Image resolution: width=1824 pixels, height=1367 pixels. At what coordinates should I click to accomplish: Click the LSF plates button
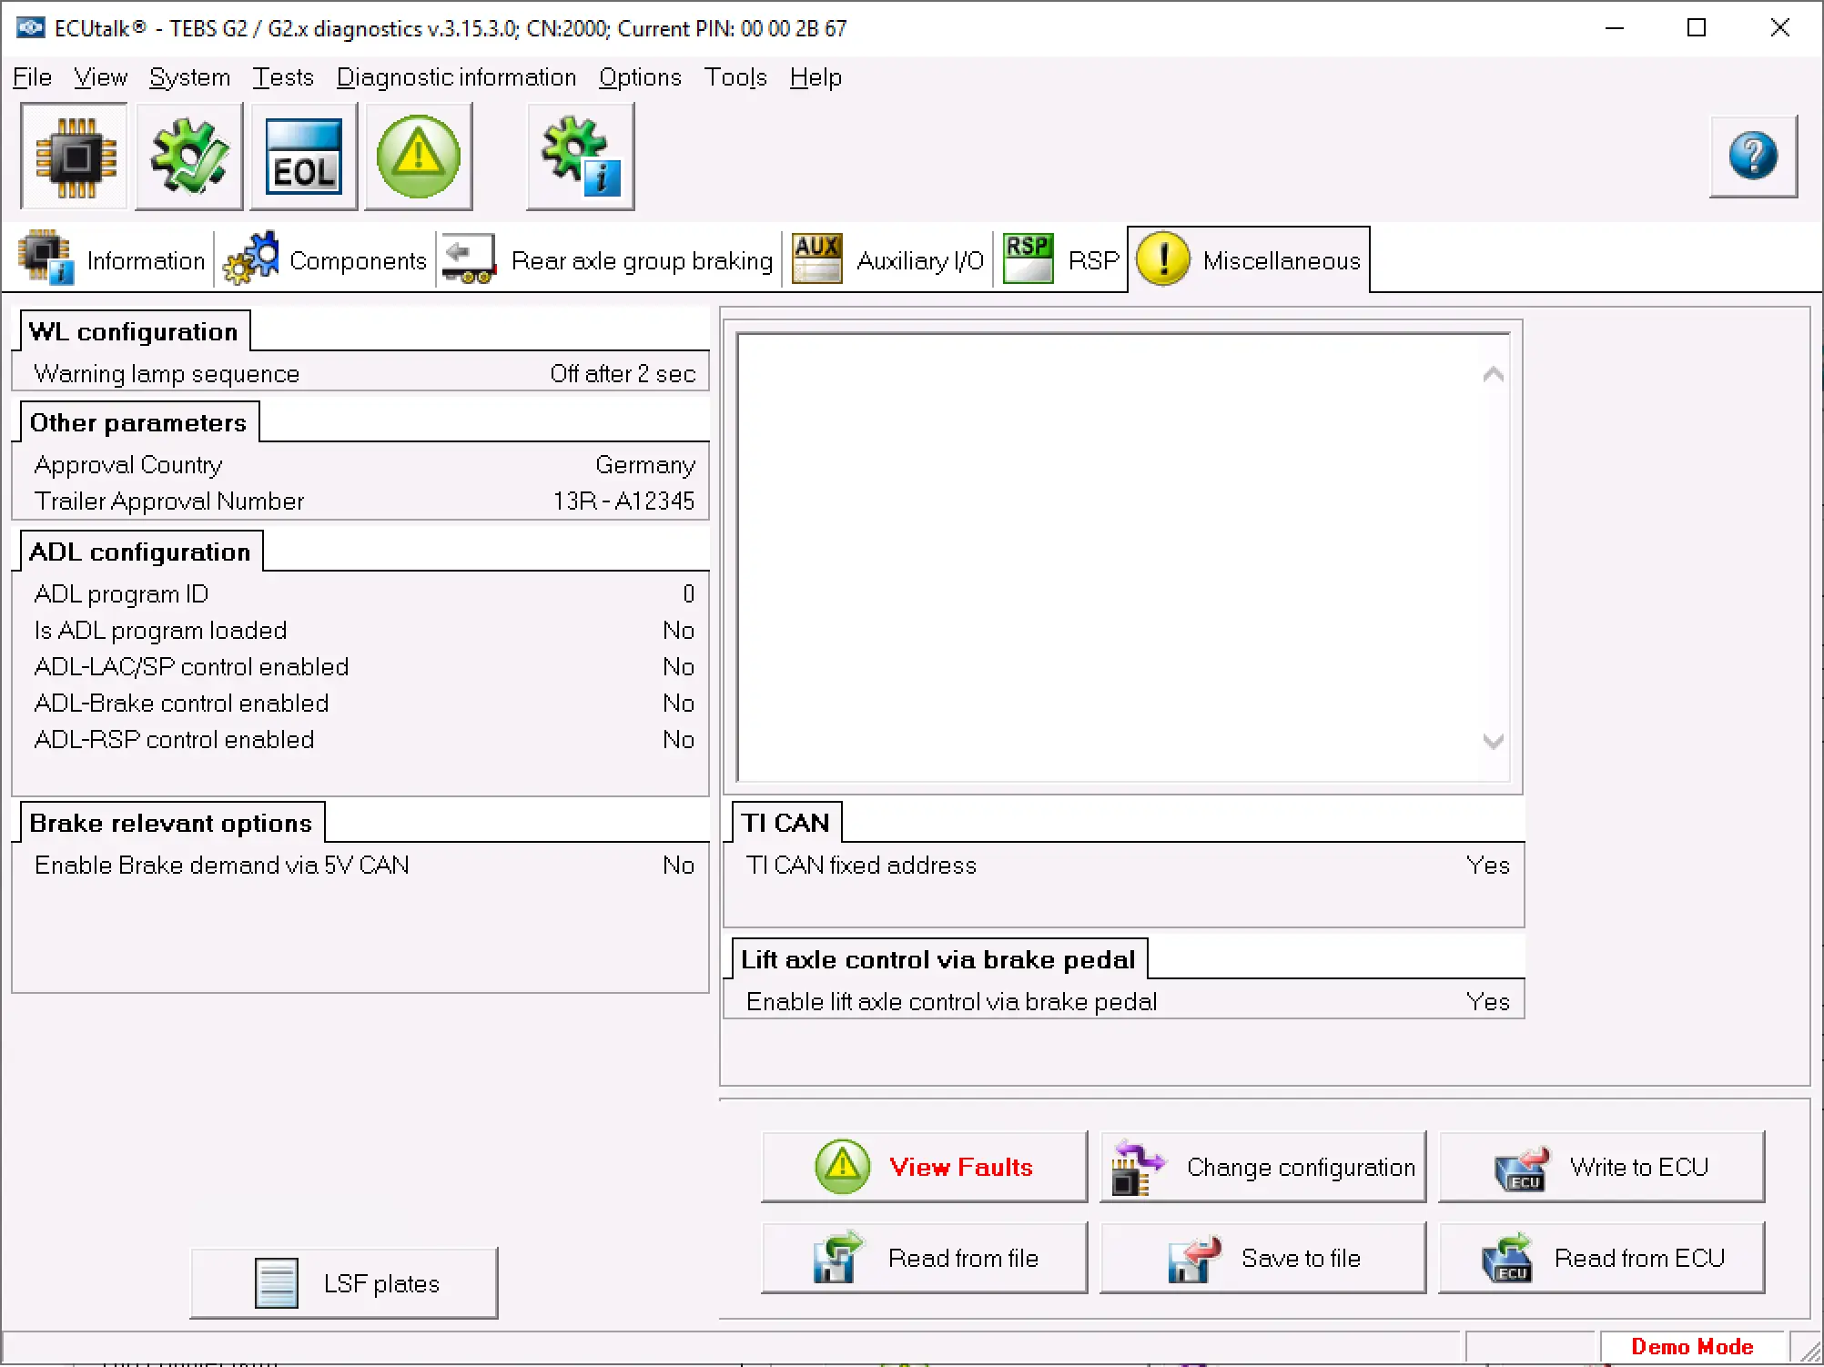click(x=344, y=1282)
